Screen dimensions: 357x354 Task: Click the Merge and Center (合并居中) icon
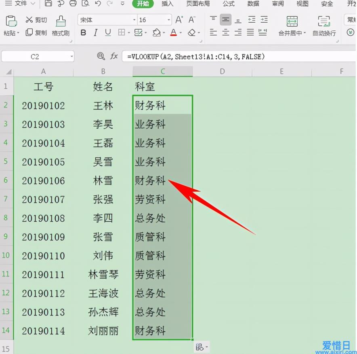[292, 21]
